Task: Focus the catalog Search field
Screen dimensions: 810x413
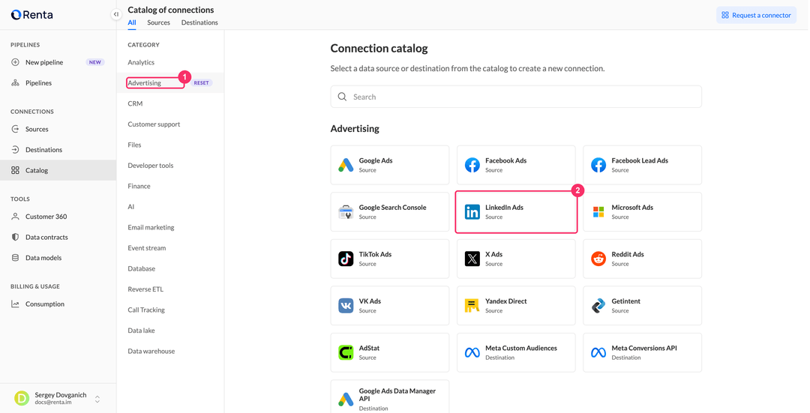Action: pyautogui.click(x=516, y=97)
